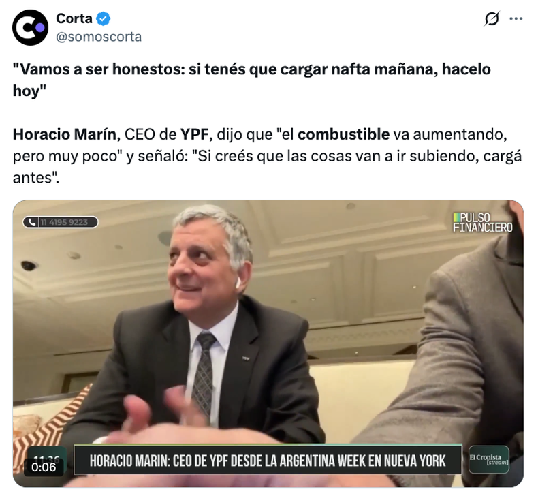
Task: Click the bold quote text of the tweet
Action: pos(251,80)
